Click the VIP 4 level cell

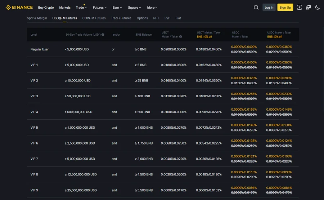34,112
